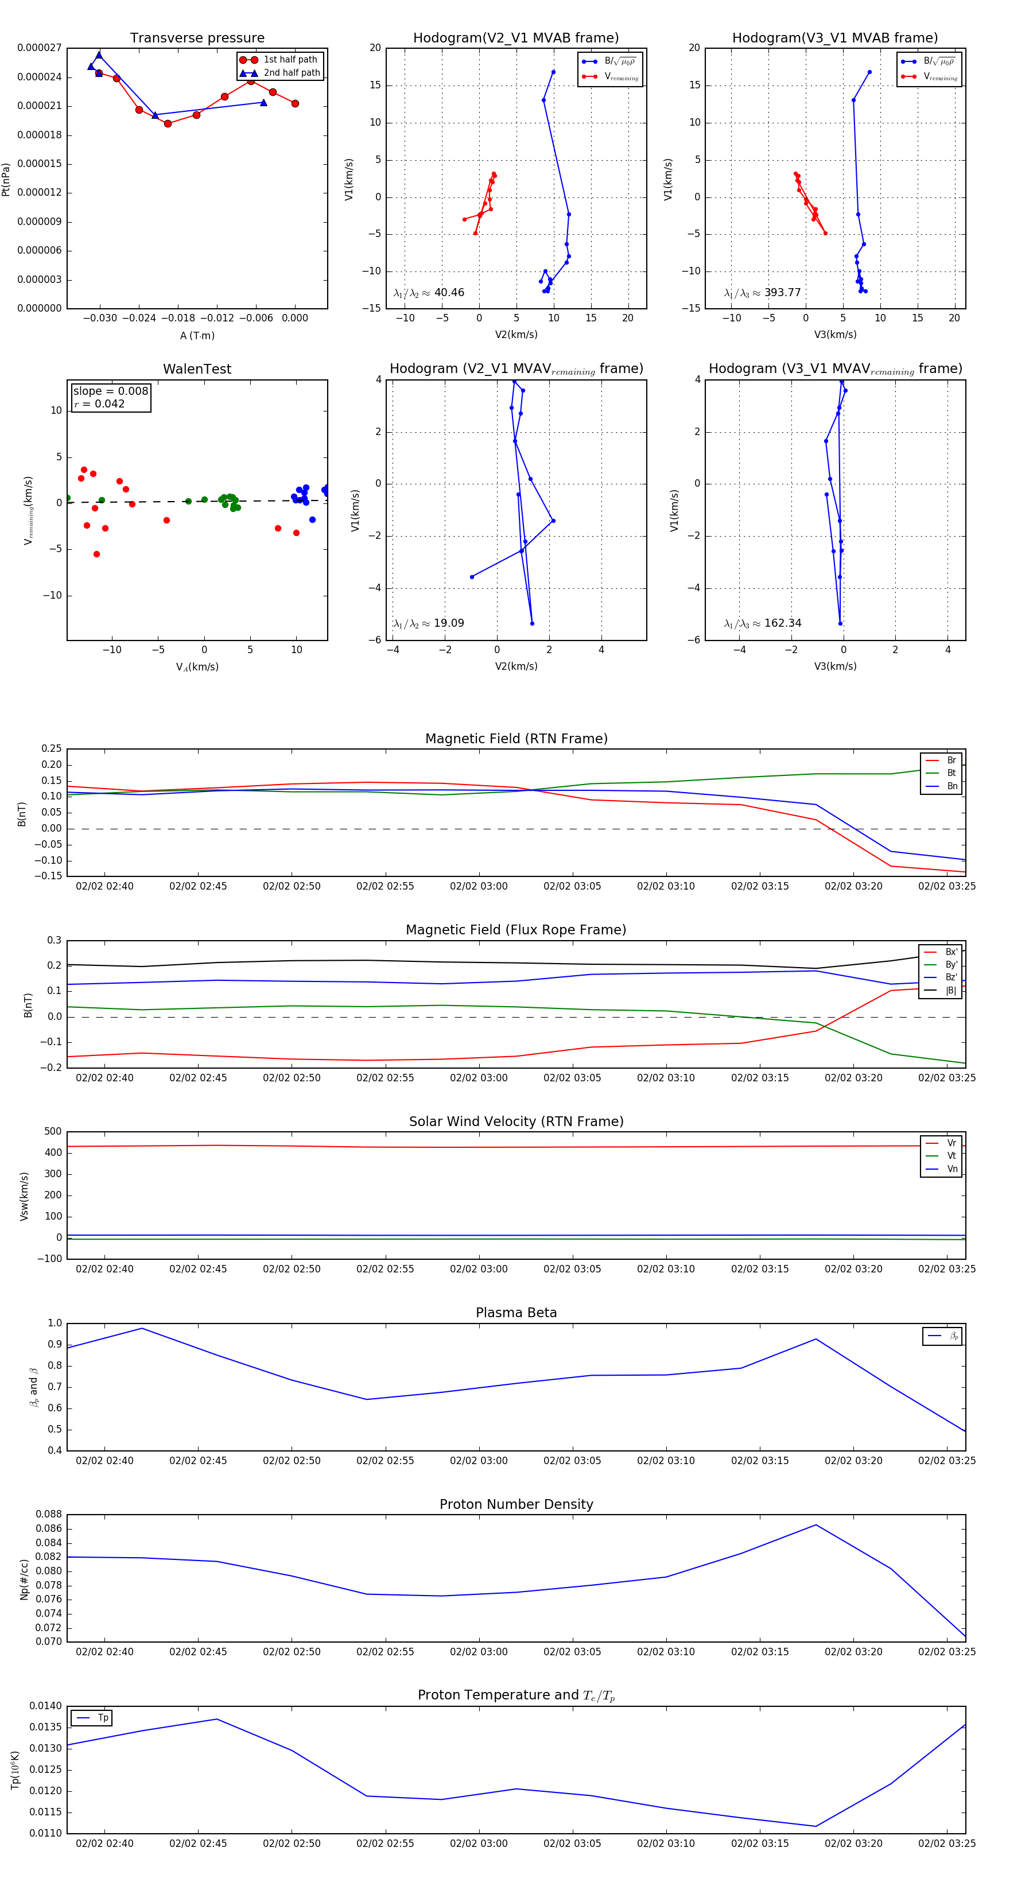Click "02/02 02:40" tick under Magnetic Field RTN plot

pos(104,886)
